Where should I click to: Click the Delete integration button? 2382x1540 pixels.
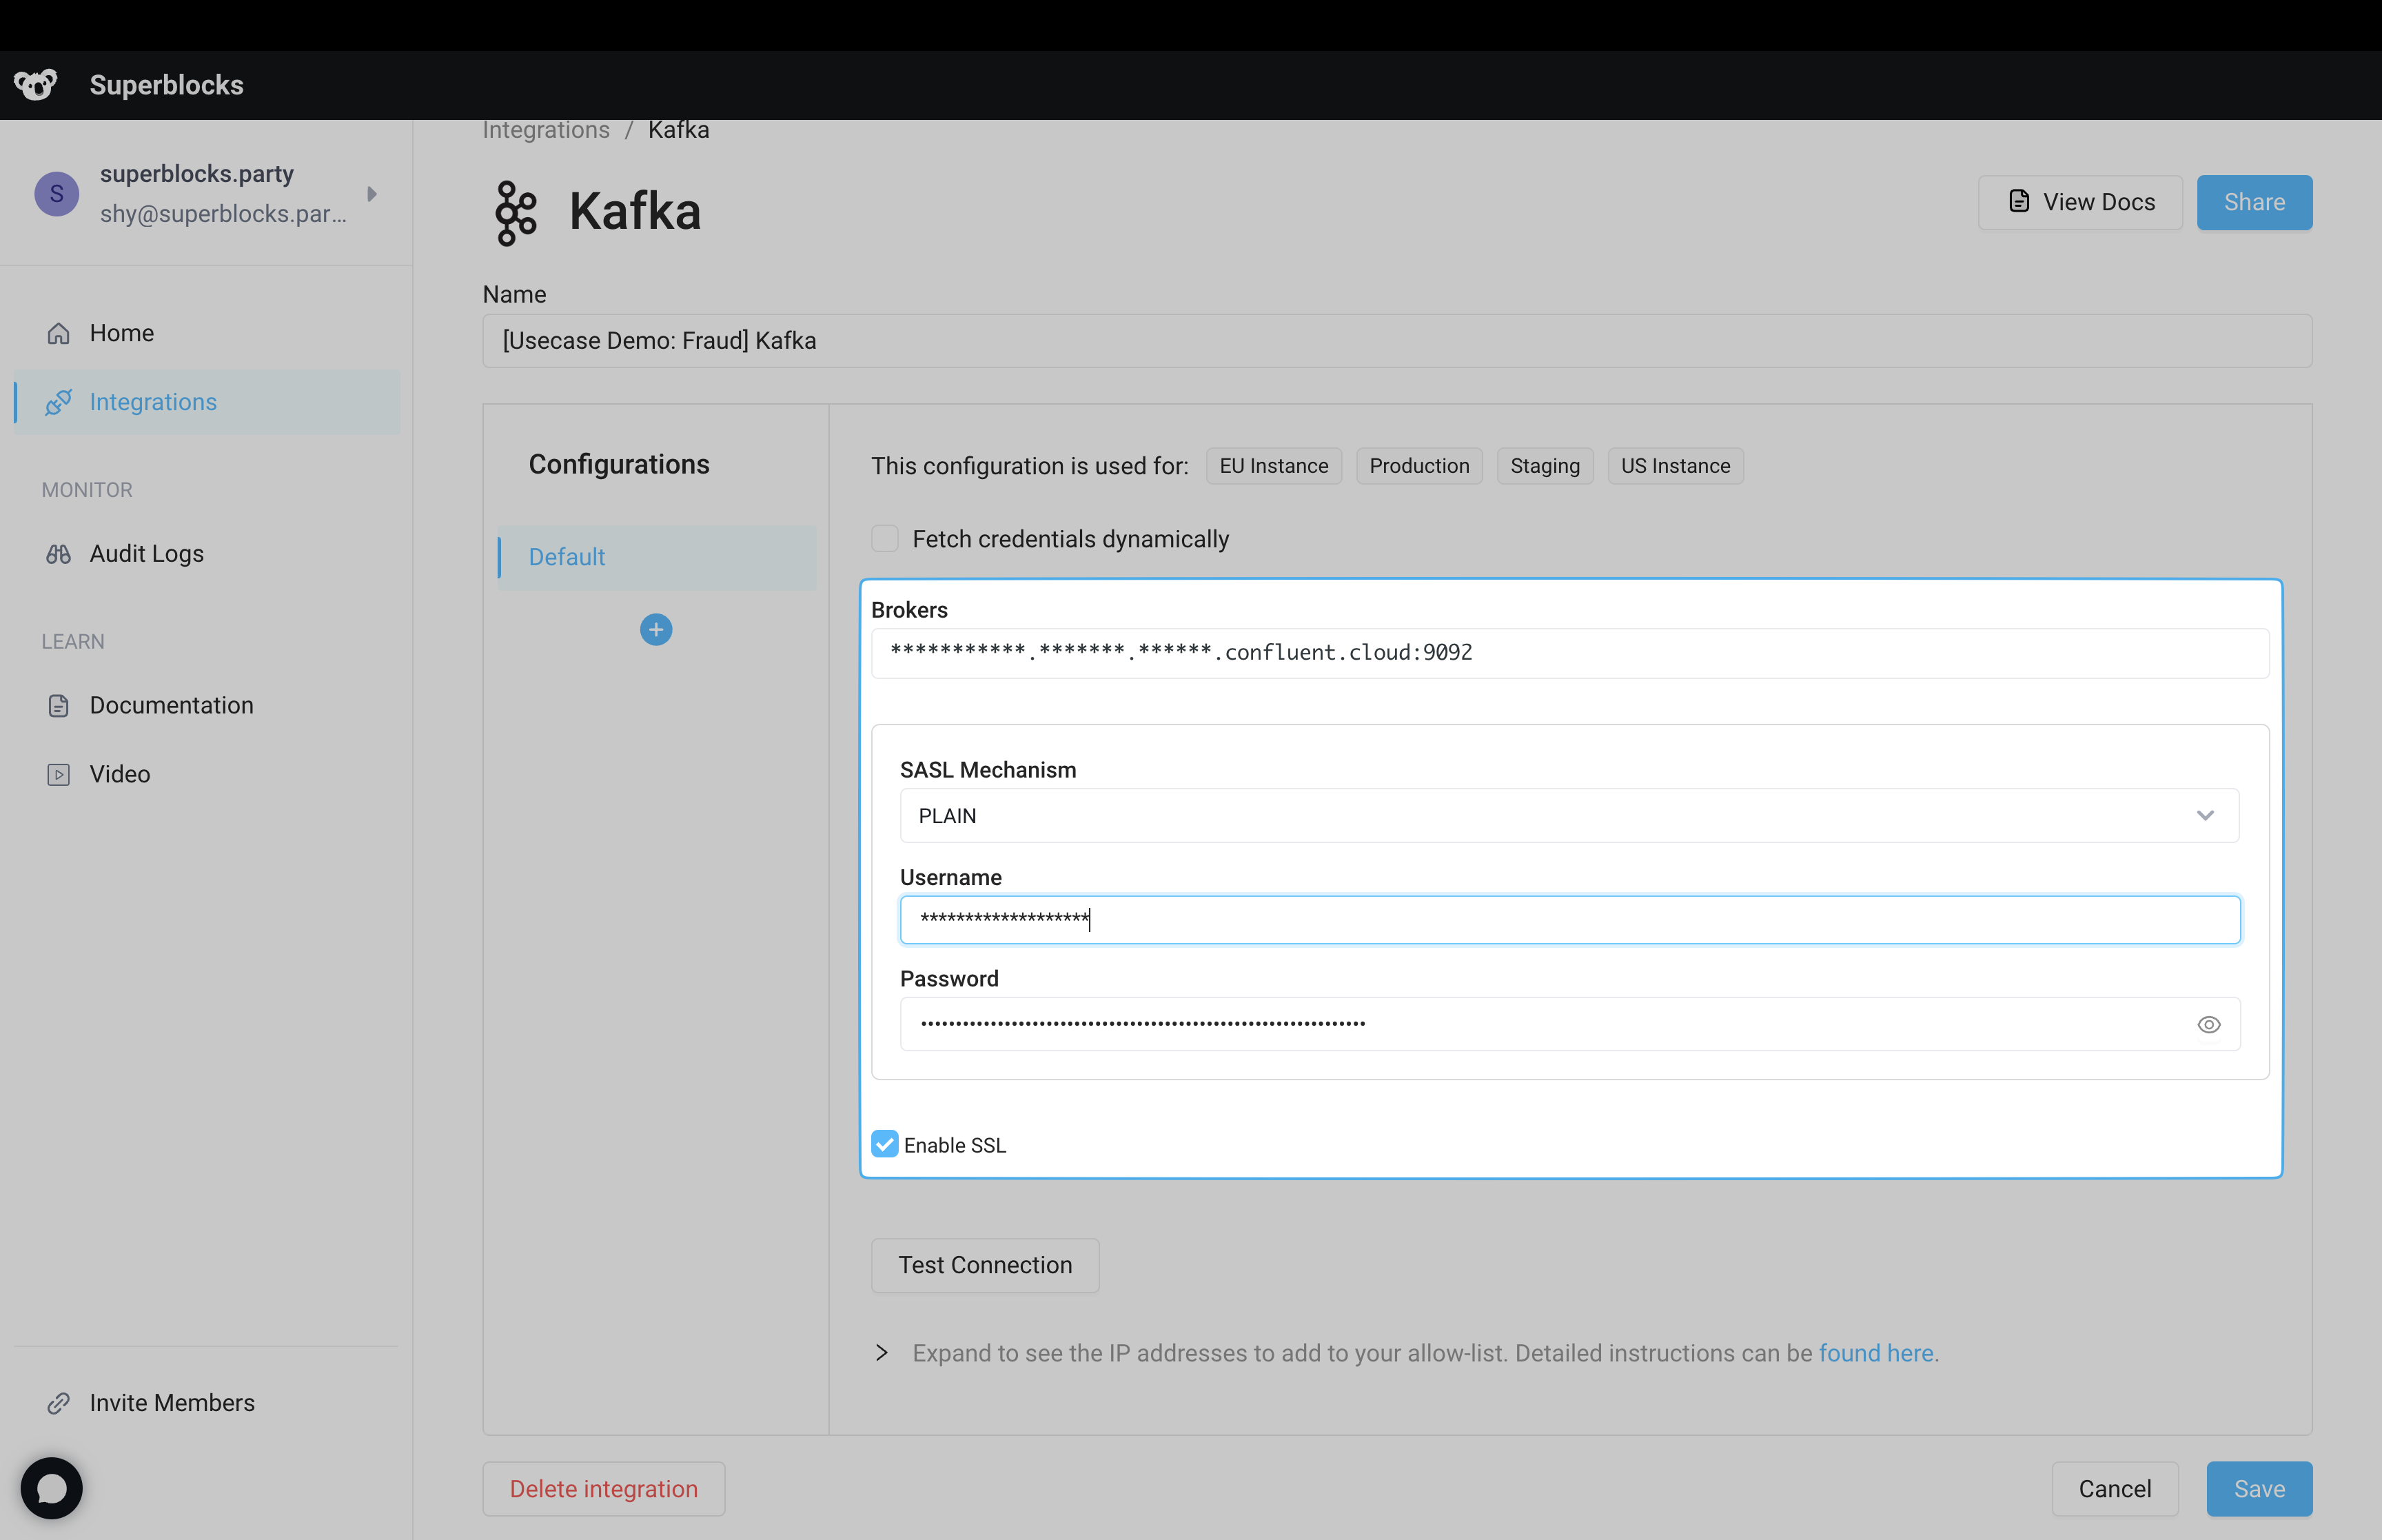(x=604, y=1489)
